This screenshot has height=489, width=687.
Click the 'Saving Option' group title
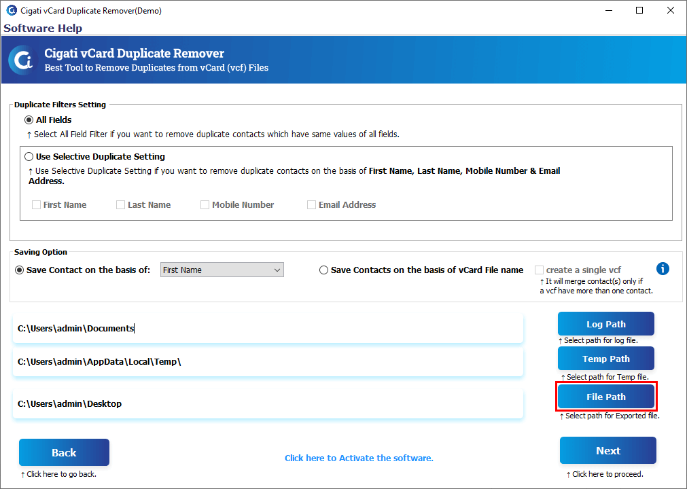[x=41, y=252]
